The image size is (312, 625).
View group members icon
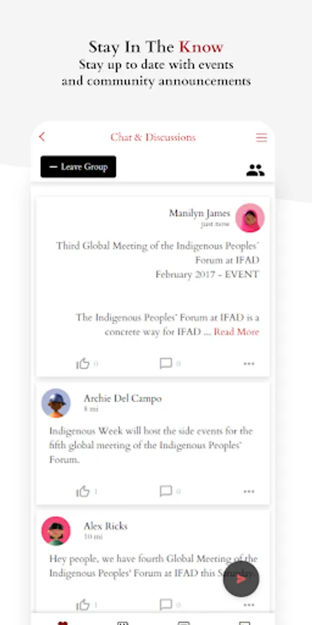click(255, 170)
